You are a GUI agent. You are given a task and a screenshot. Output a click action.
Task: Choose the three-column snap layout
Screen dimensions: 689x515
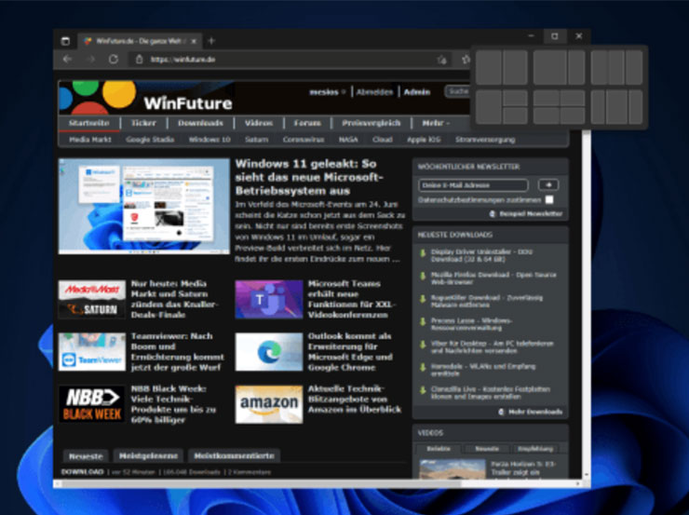pos(616,67)
